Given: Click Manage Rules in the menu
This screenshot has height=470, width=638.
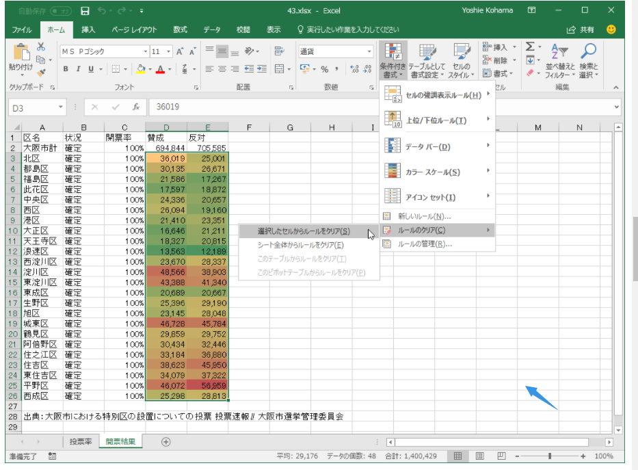Looking at the screenshot, I should point(438,244).
